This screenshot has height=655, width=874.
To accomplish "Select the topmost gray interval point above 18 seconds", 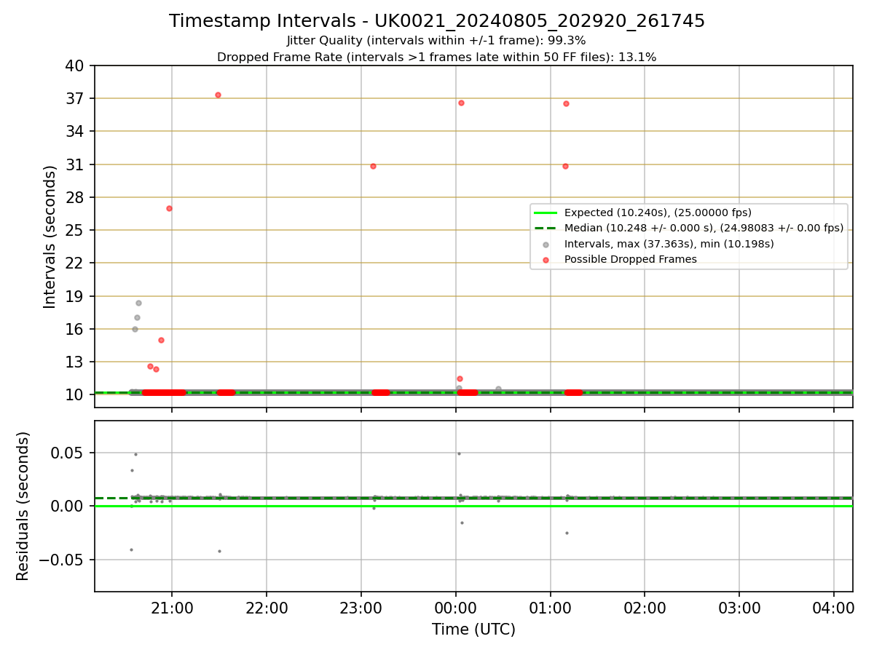I will tap(138, 303).
